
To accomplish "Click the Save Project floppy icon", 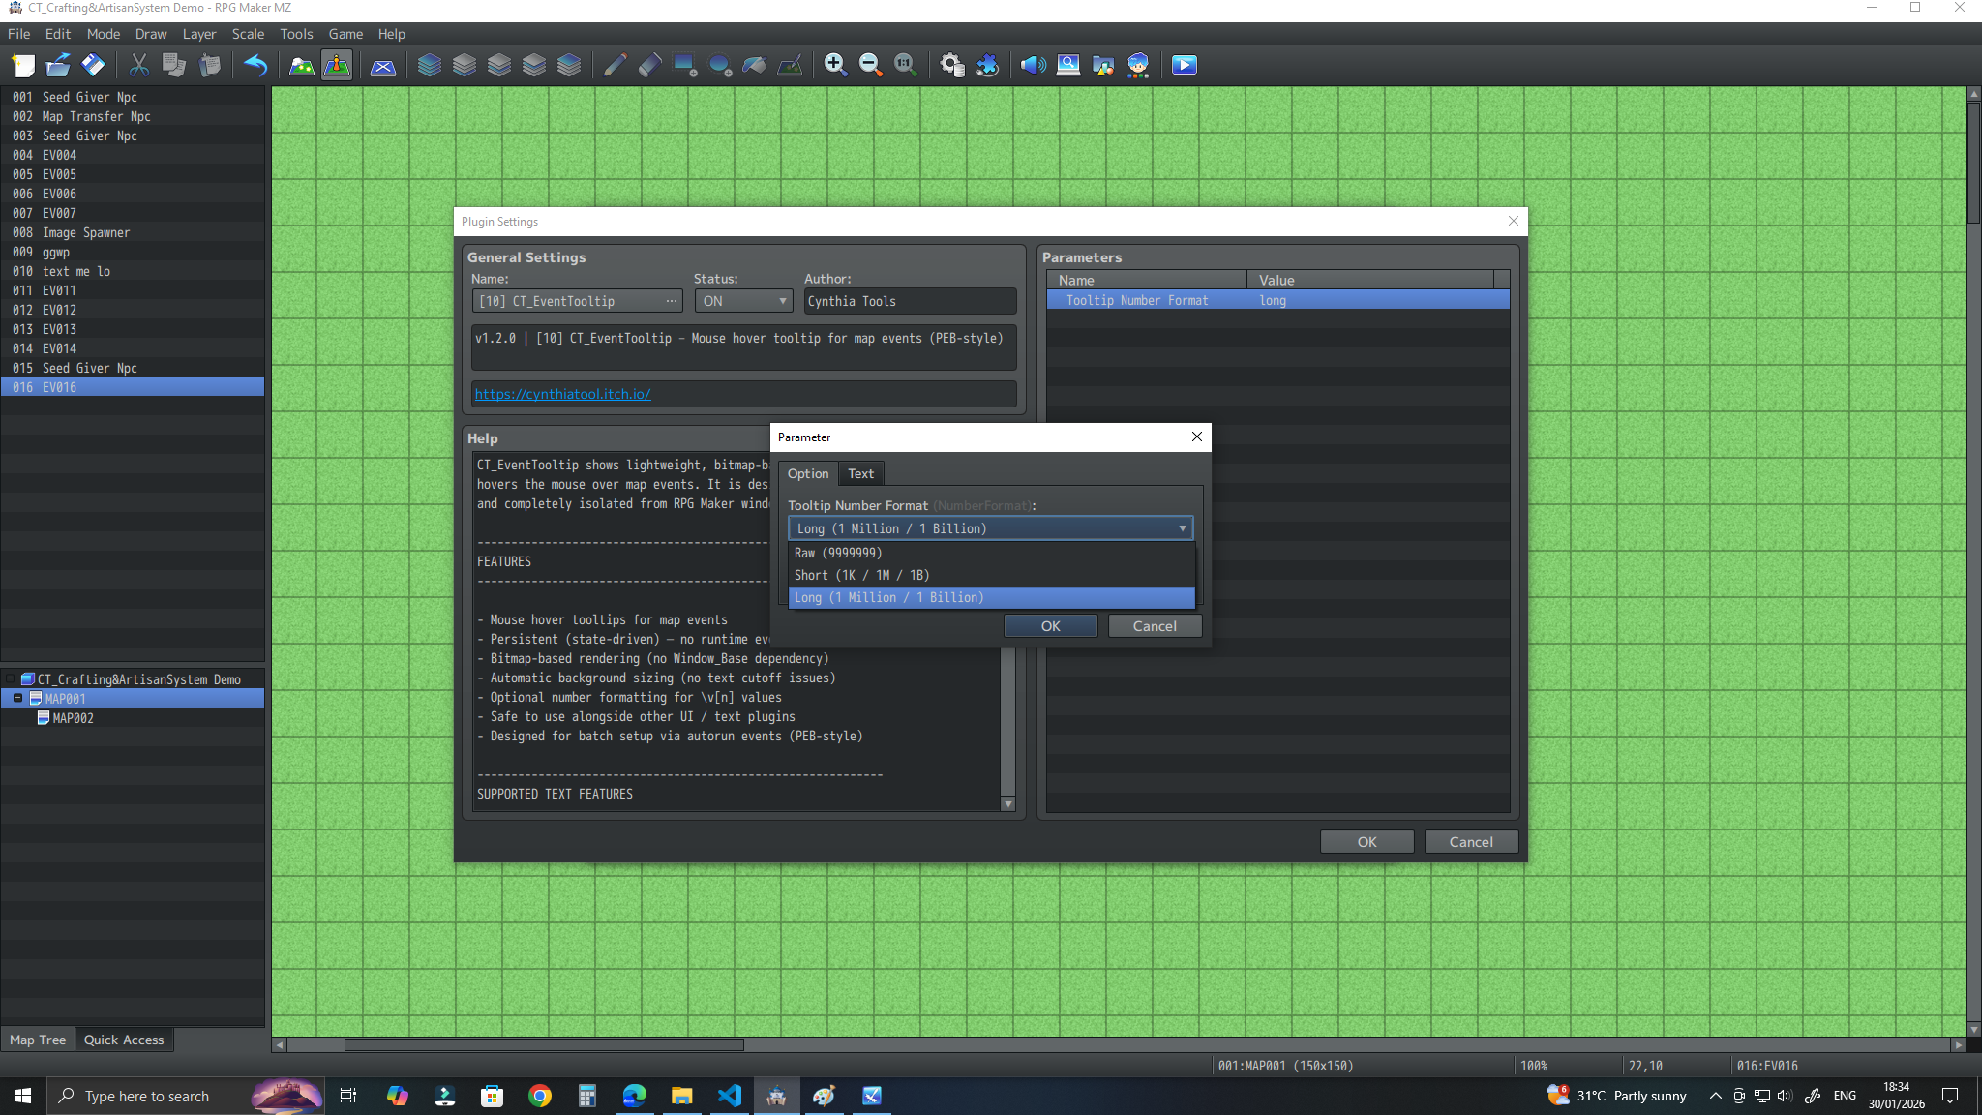I will 93,65.
